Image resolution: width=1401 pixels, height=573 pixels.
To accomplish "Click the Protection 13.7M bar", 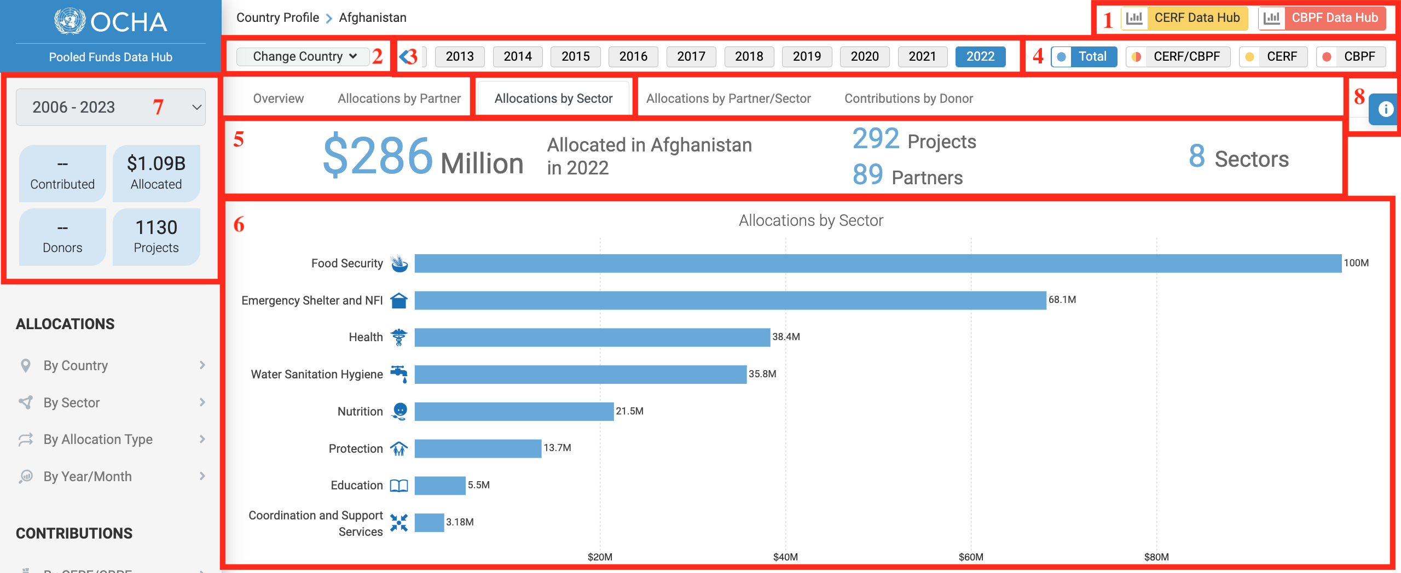I will [x=478, y=448].
